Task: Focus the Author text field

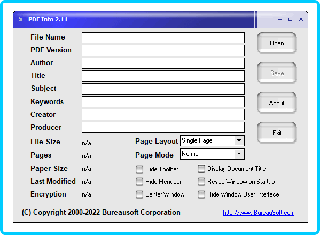Action: pos(163,63)
